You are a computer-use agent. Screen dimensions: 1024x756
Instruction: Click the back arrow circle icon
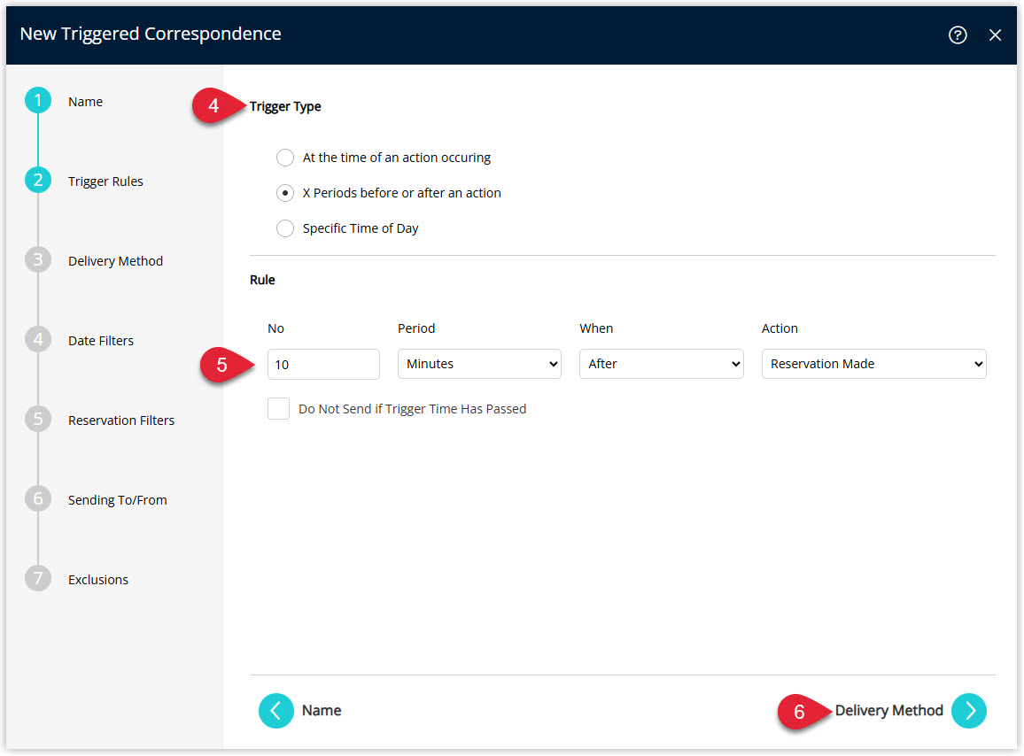pos(276,710)
